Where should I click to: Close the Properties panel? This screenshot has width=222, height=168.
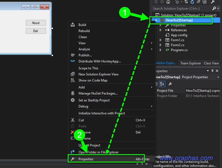coord(217,71)
